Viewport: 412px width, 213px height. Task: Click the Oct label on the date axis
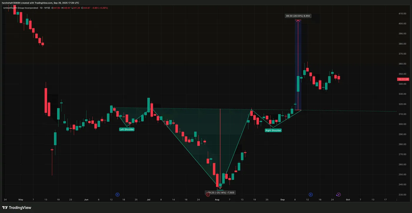pyautogui.click(x=348, y=199)
